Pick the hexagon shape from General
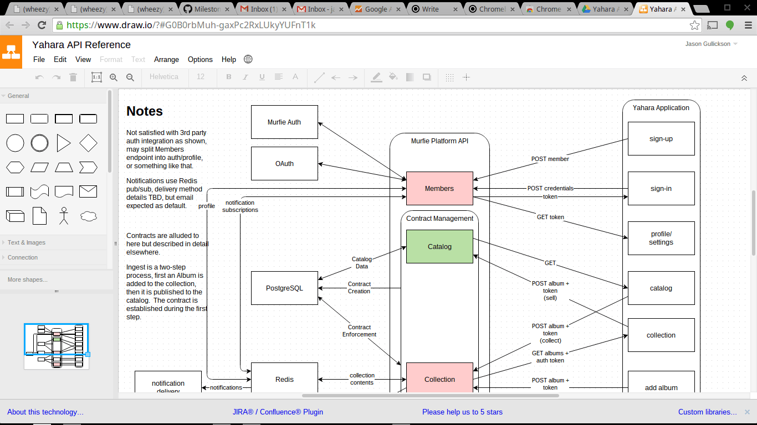757x425 pixels. (15, 167)
